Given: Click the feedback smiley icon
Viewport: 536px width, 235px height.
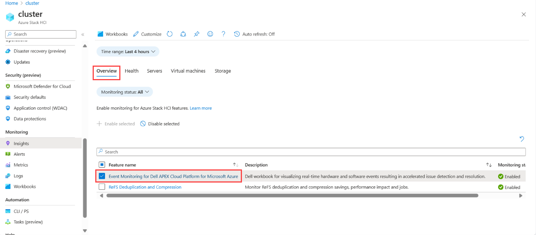Looking at the screenshot, I should coord(210,34).
